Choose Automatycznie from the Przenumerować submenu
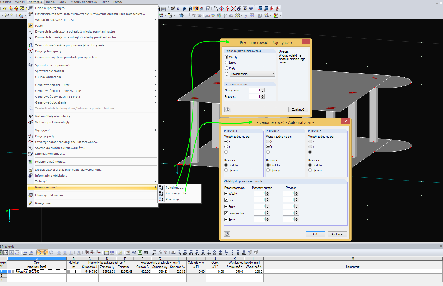This screenshot has width=443, height=286. 177,193
